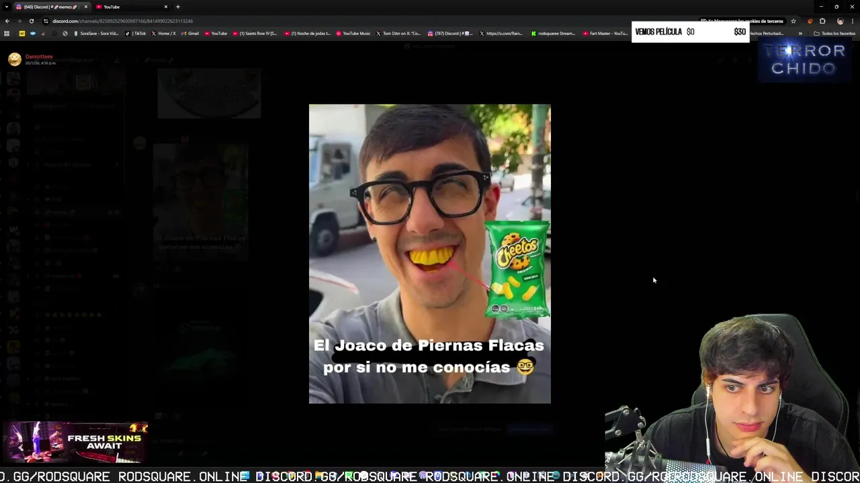Image resolution: width=860 pixels, height=483 pixels.
Task: Open a new browser tab
Action: (x=178, y=7)
